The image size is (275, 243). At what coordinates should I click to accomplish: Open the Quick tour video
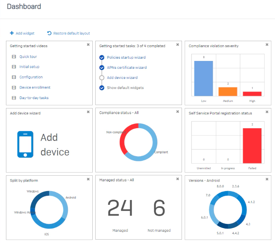click(x=28, y=57)
